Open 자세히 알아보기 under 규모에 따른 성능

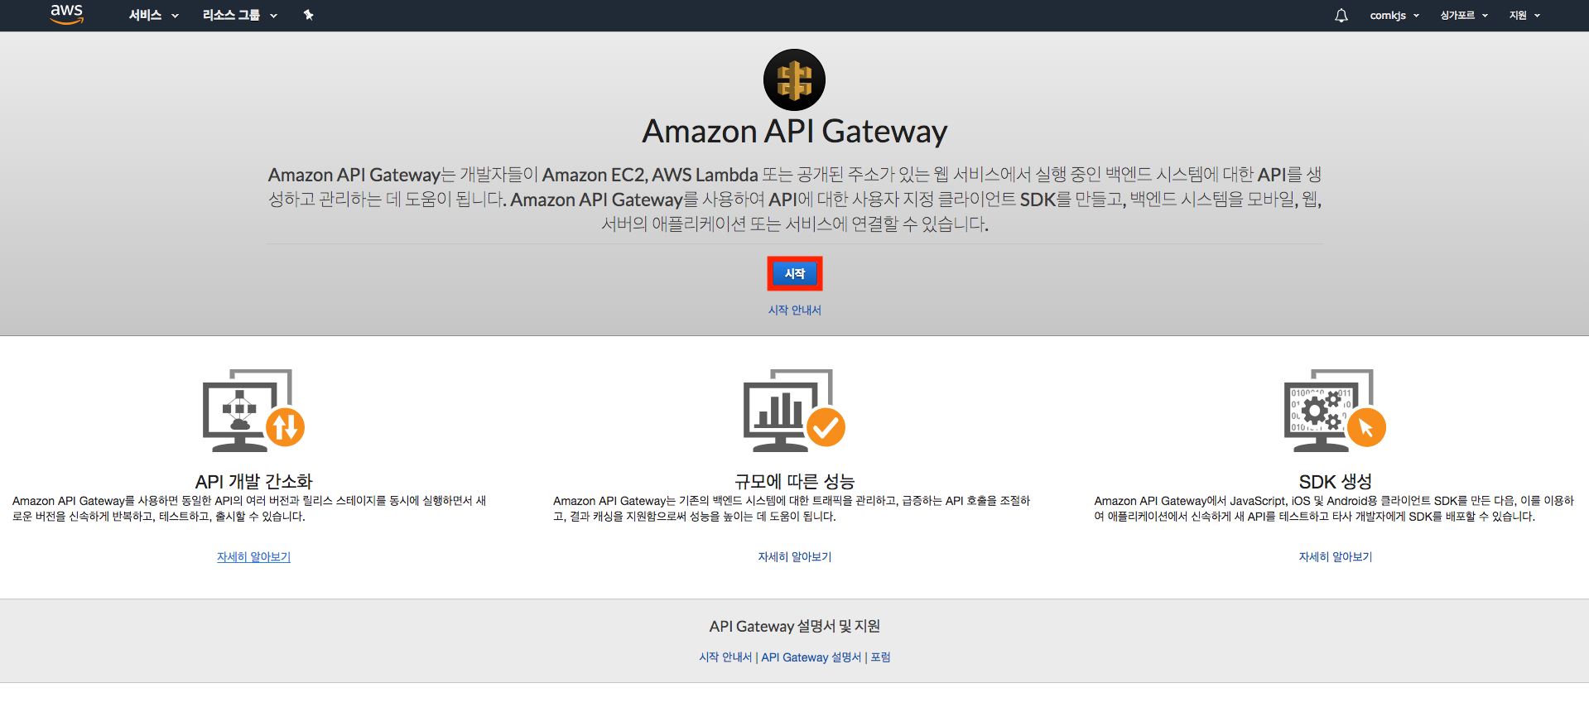pyautogui.click(x=794, y=557)
